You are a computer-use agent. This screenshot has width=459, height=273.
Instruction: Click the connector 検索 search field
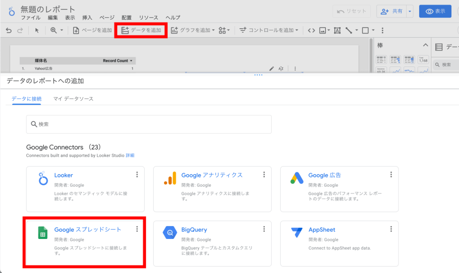pyautogui.click(x=149, y=124)
